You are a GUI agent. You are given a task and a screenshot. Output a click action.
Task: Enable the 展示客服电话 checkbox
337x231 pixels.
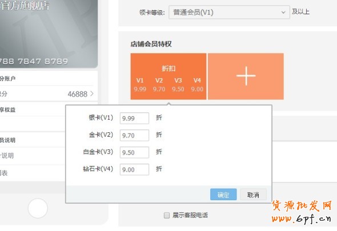[167, 216]
